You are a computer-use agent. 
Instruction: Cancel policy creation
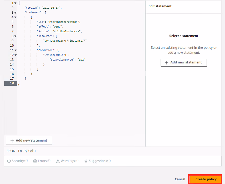[x=180, y=179]
